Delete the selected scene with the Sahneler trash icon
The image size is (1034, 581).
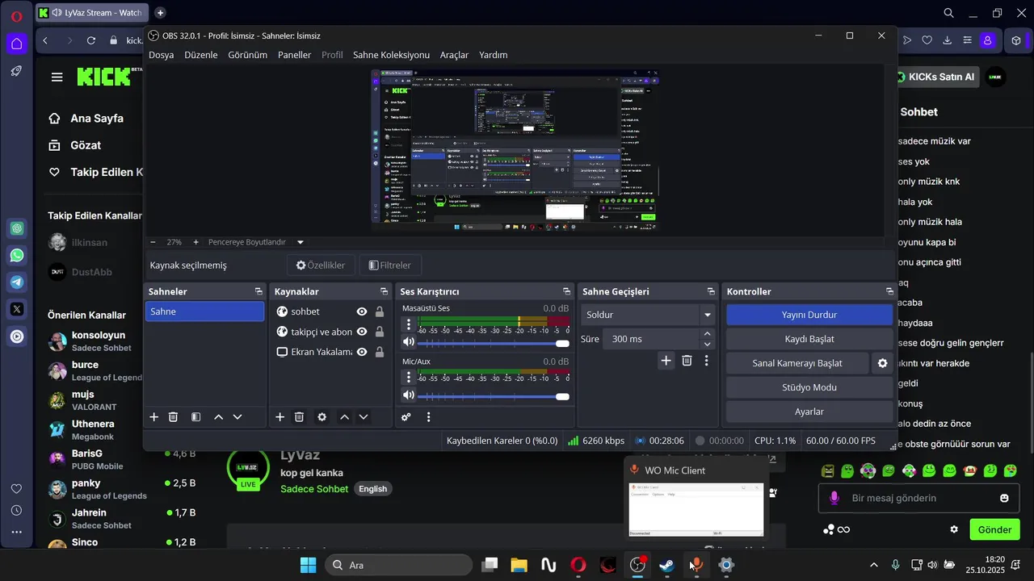coord(173,417)
